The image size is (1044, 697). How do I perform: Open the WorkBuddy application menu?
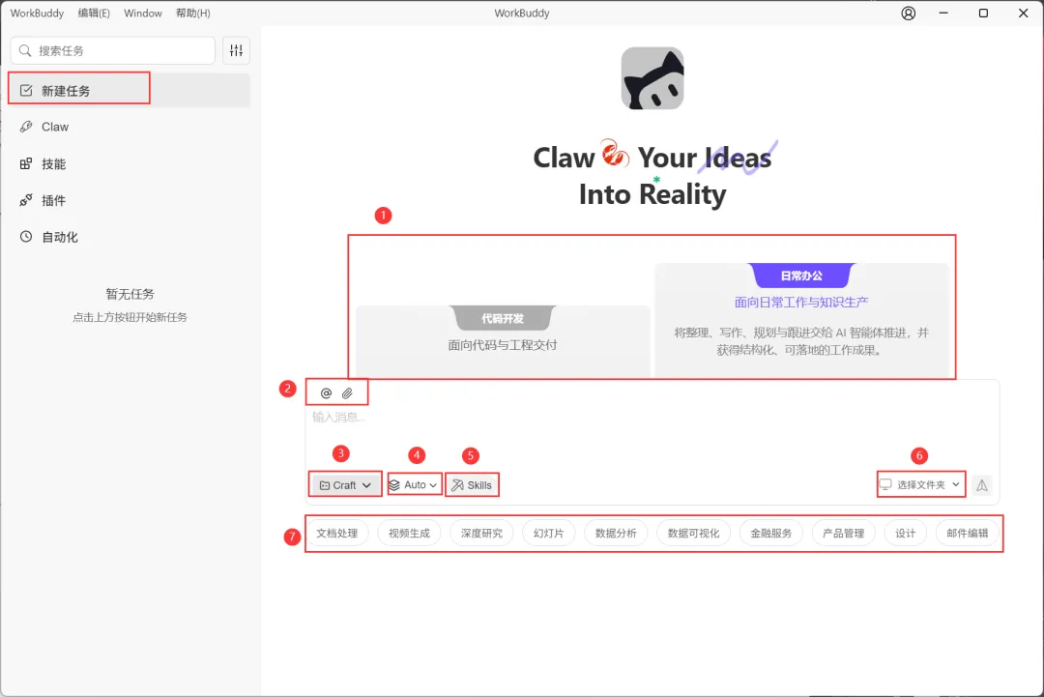click(38, 14)
